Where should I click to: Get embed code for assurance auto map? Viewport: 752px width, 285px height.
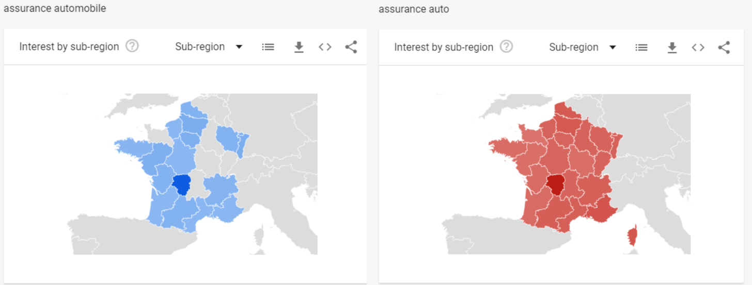[x=698, y=47]
